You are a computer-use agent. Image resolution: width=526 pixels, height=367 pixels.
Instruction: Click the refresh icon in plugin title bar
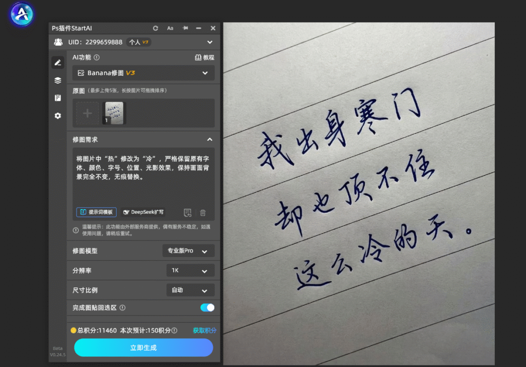click(x=155, y=28)
